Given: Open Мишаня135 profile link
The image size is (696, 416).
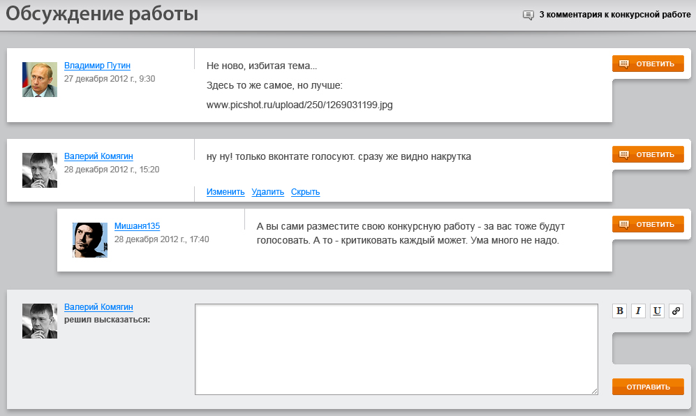Looking at the screenshot, I should tap(137, 225).
